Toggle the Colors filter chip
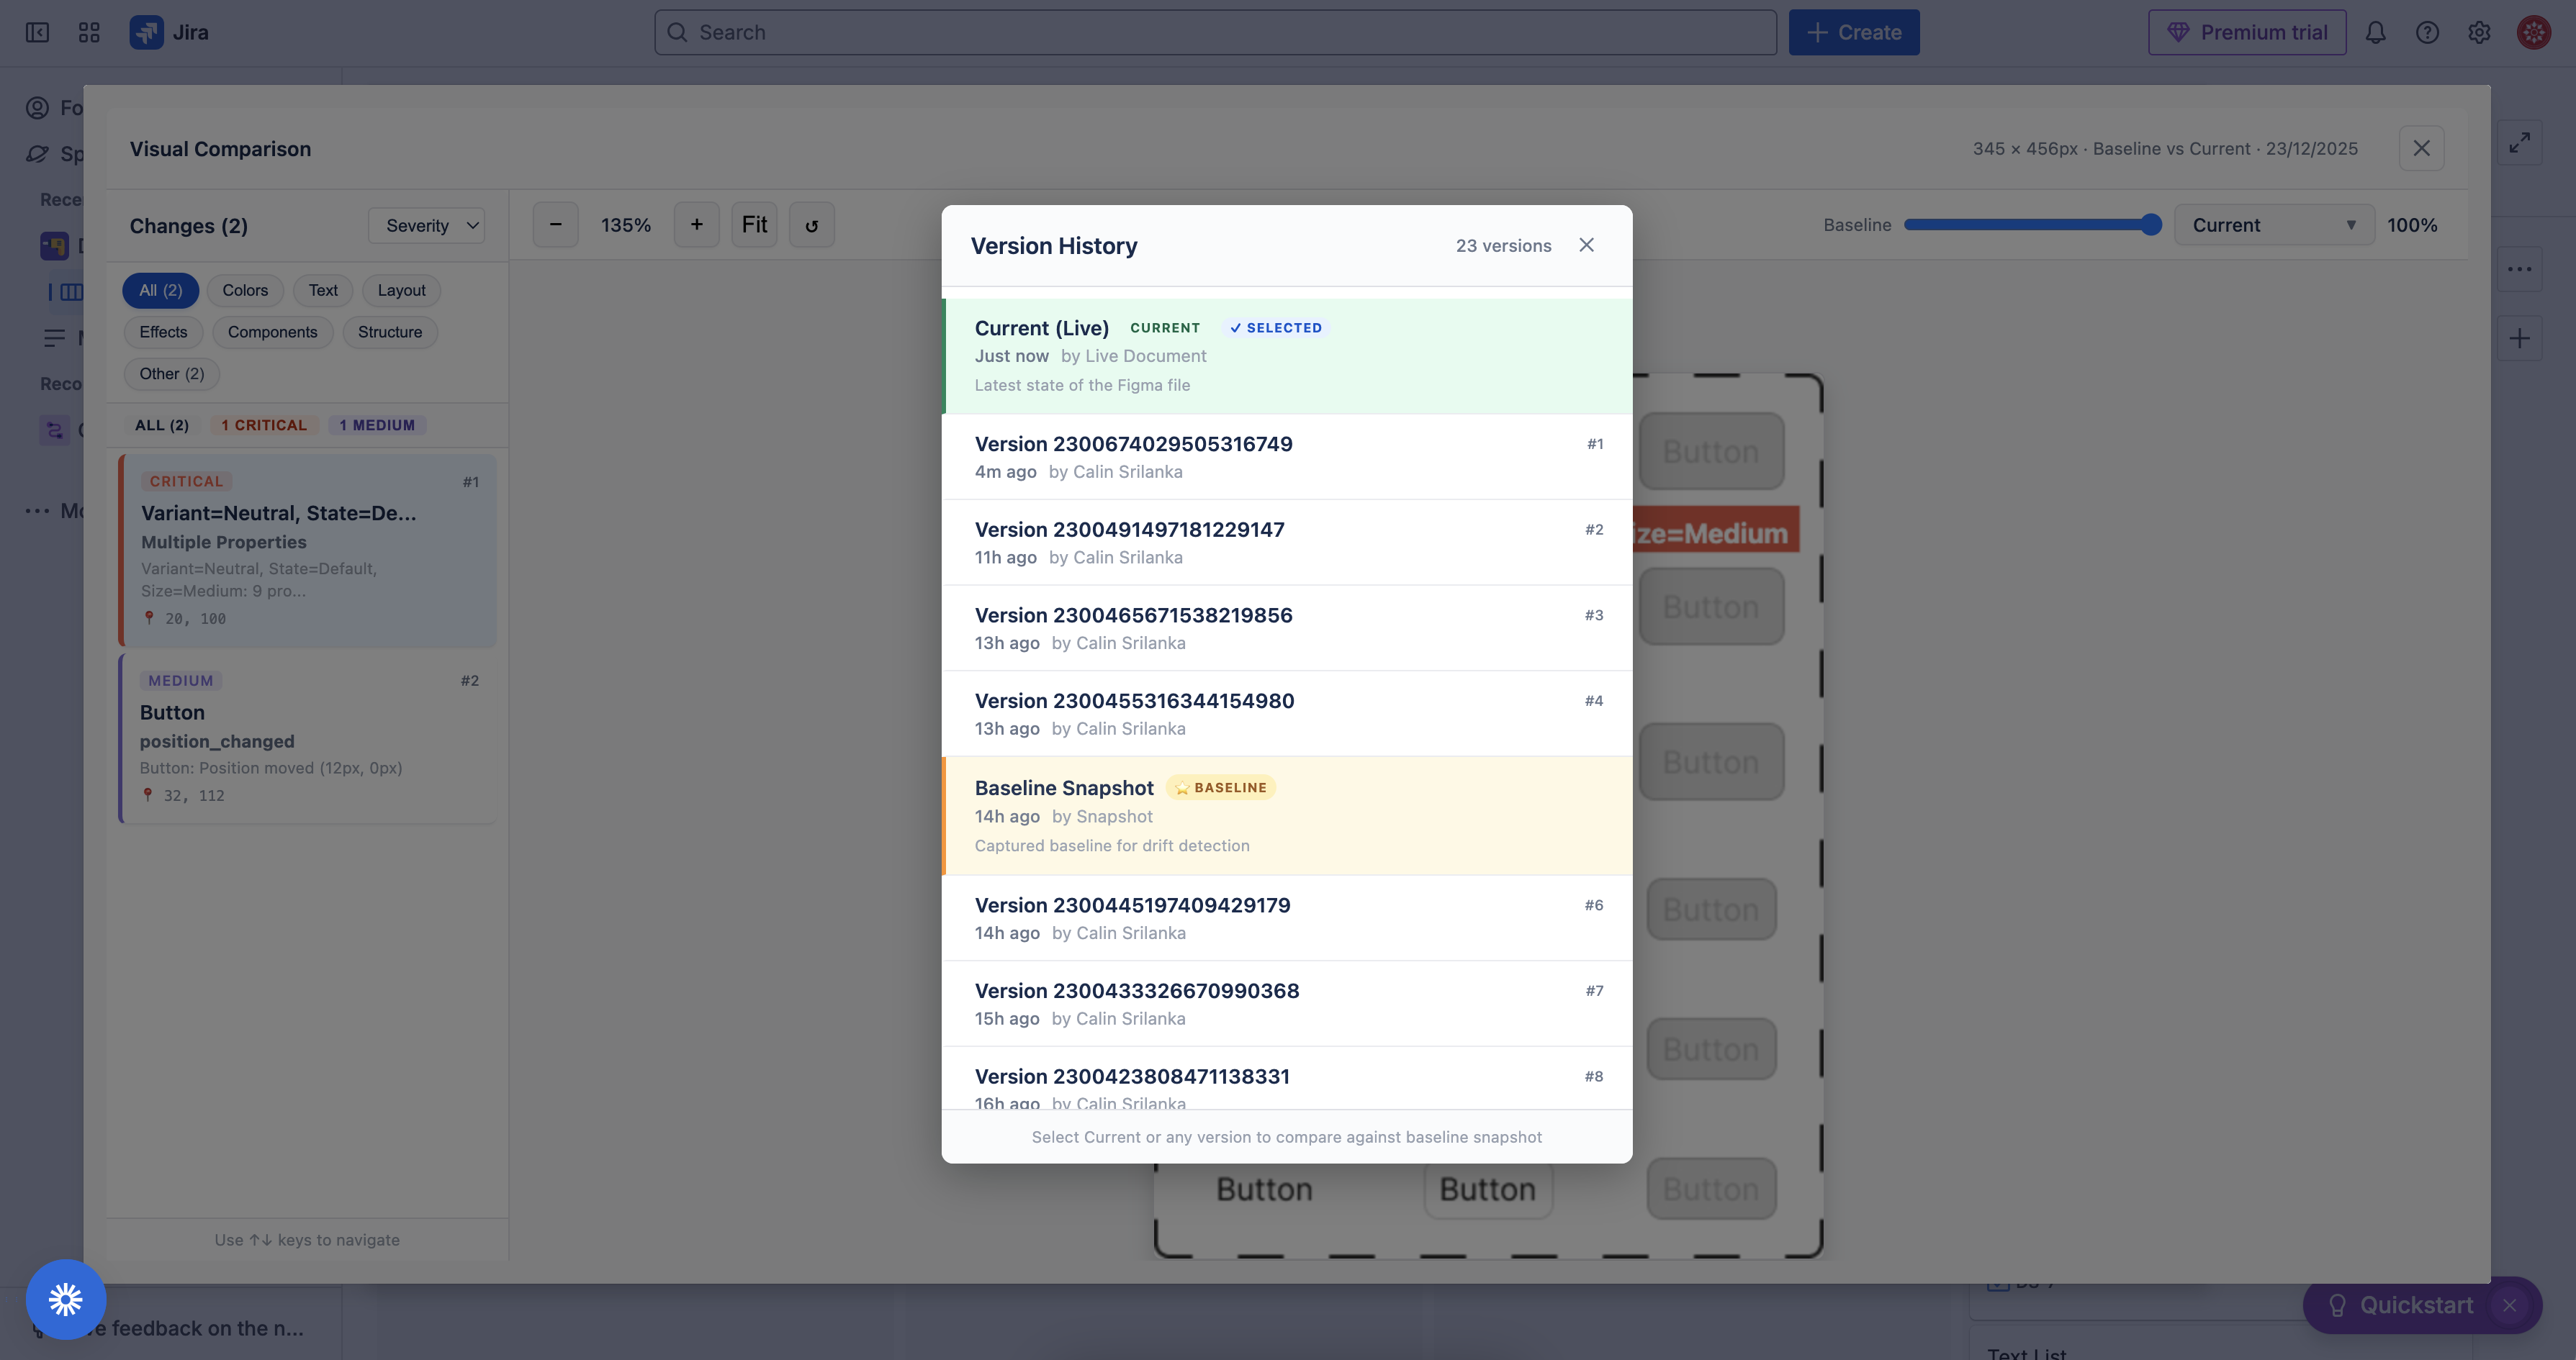 [245, 290]
